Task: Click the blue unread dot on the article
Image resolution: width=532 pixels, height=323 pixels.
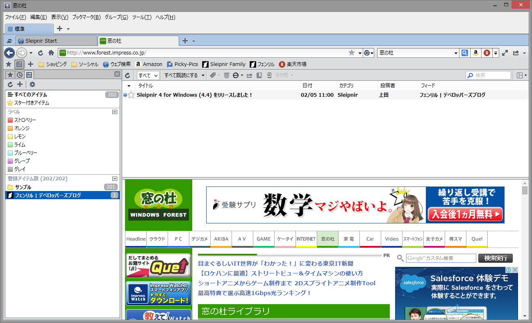Action: tap(125, 95)
